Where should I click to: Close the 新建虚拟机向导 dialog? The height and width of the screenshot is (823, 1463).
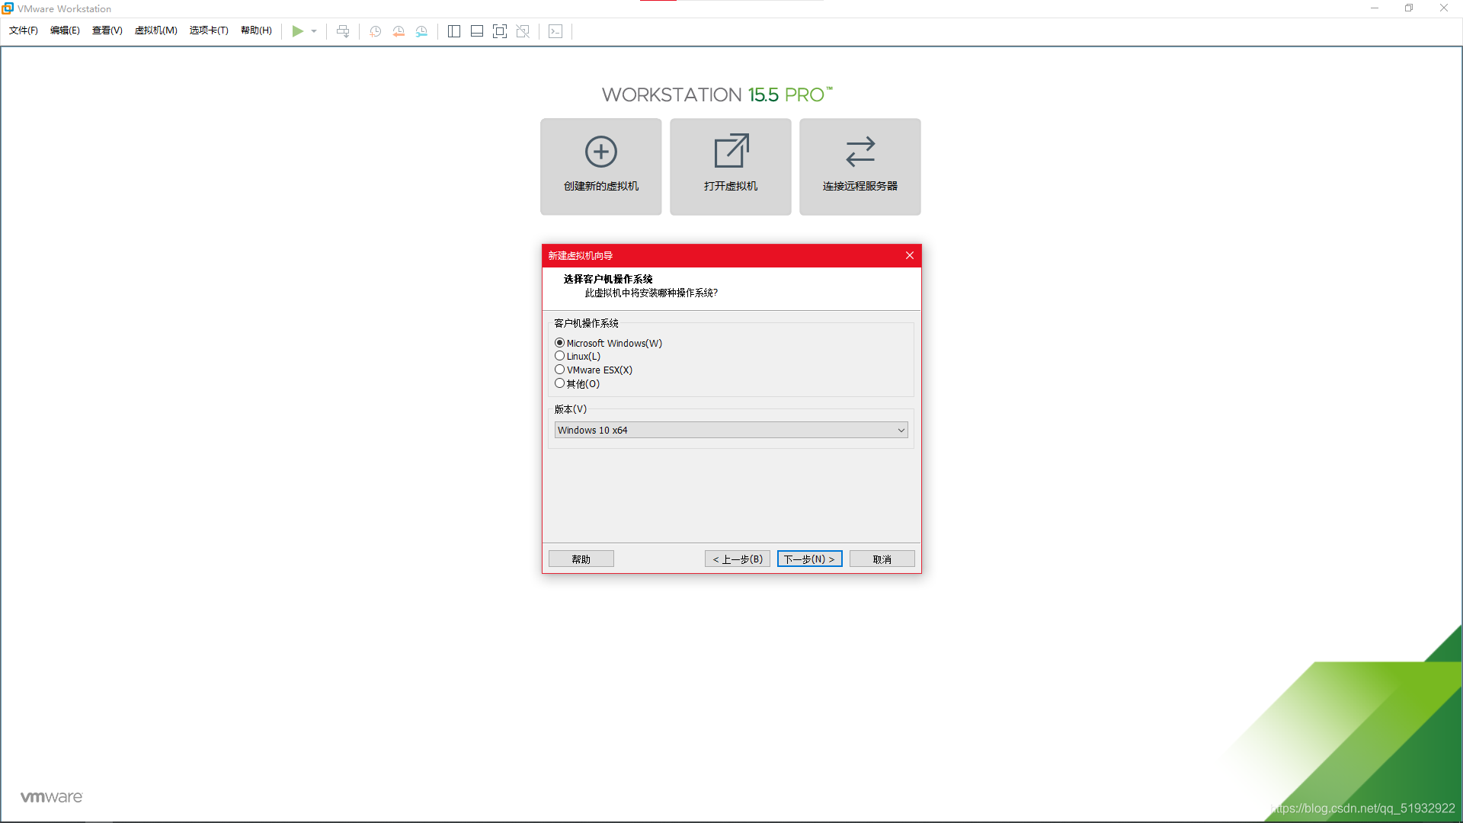[x=909, y=256]
